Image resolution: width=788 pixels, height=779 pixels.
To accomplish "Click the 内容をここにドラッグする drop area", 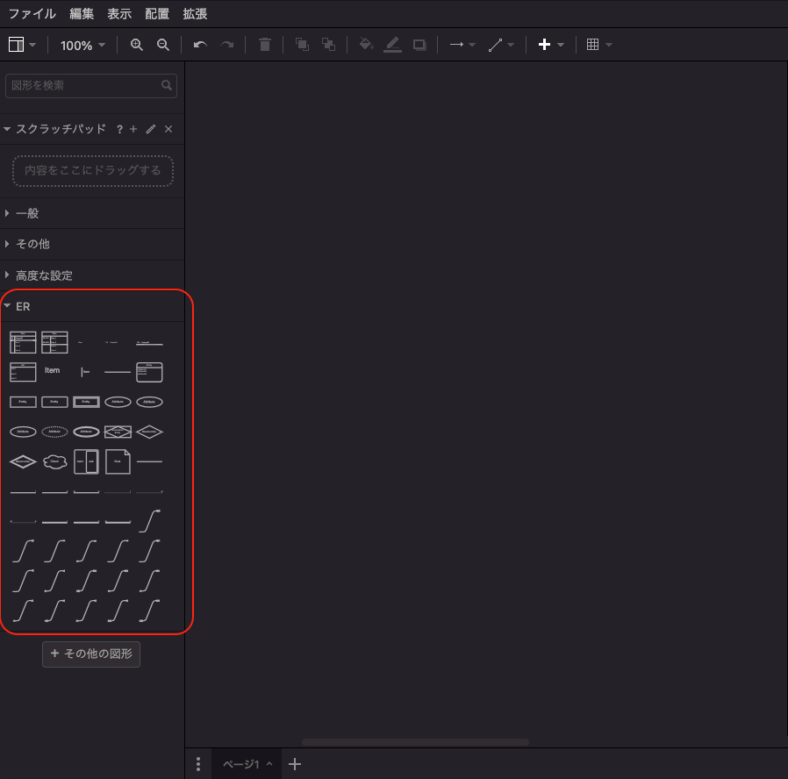I will tap(93, 171).
